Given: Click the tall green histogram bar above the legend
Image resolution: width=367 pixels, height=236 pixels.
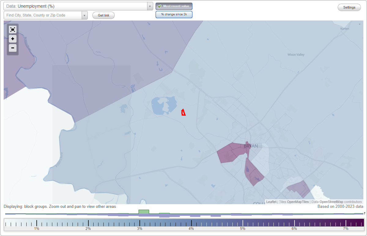Looking at the screenshot, I should (144, 212).
